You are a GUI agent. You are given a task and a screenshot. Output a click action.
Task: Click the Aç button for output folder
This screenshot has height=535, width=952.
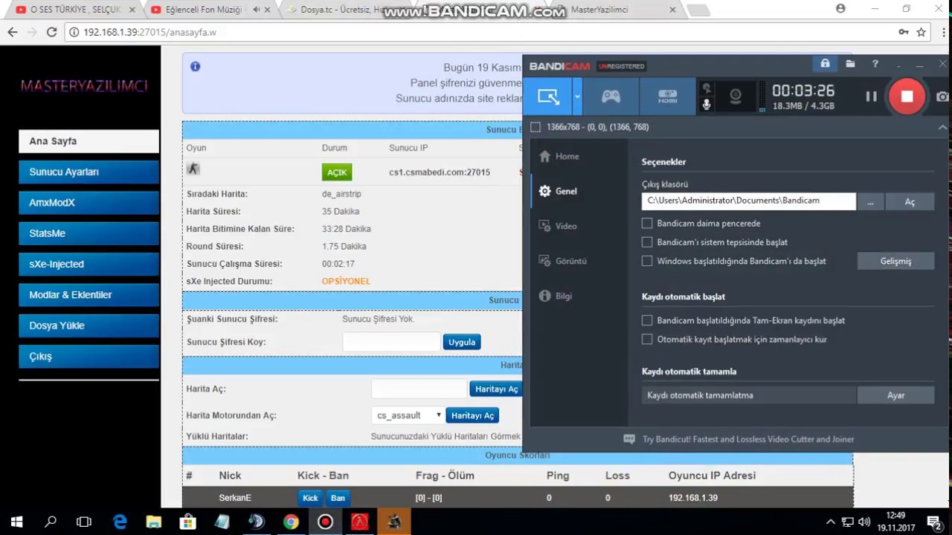910,202
